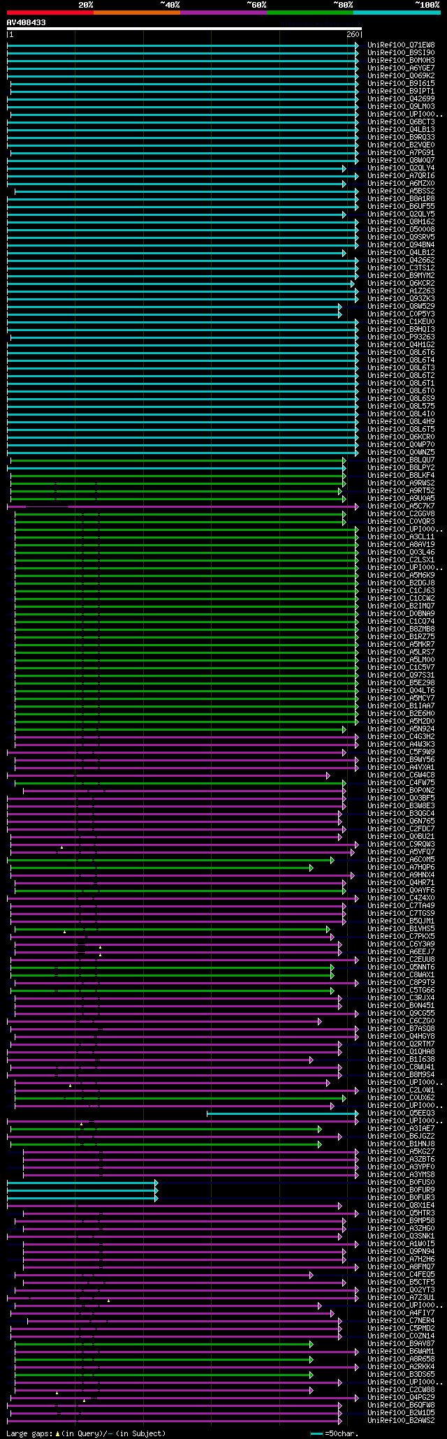The height and width of the screenshot is (1439, 447).
Task: Click the cyan =50char. scale bar
Action: (317, 1433)
